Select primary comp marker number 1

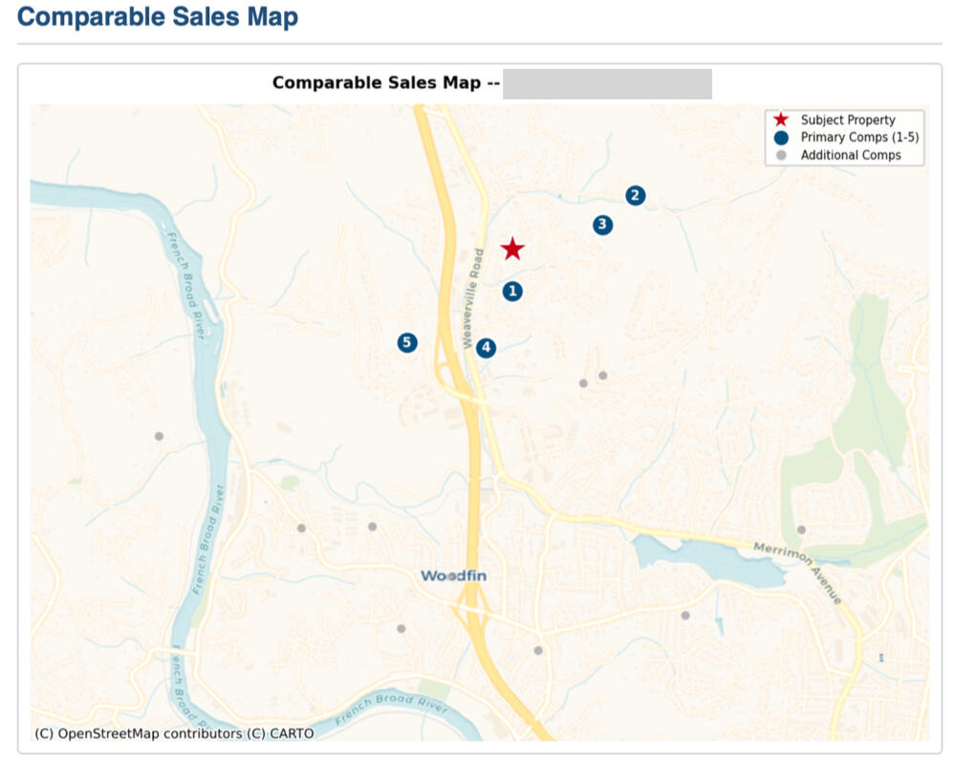512,291
